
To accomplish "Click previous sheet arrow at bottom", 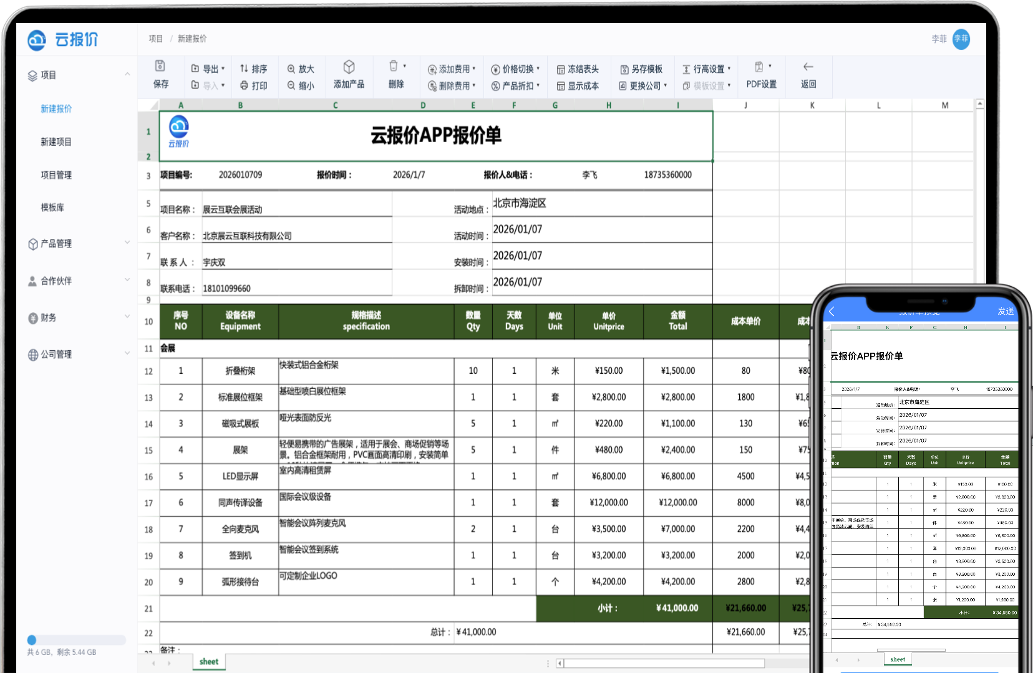I will pyautogui.click(x=153, y=663).
